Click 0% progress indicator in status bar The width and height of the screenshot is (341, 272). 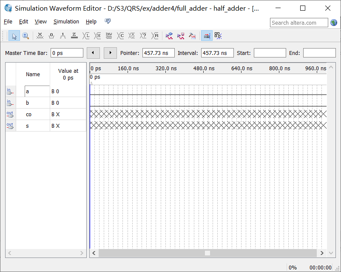[293, 267]
